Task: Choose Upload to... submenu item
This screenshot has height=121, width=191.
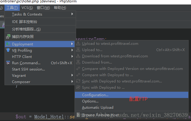Action: click(x=131, y=50)
